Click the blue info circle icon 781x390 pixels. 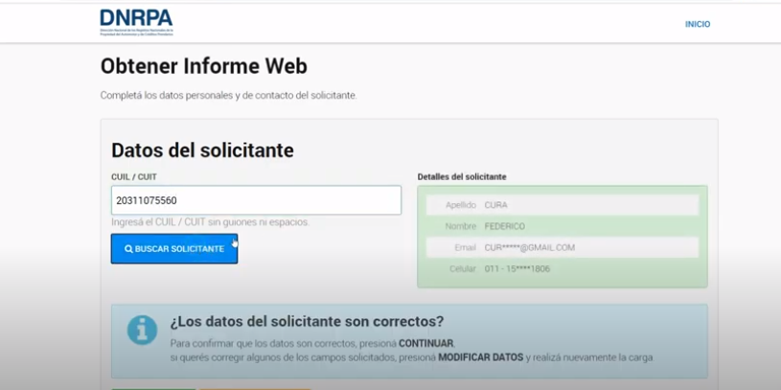pyautogui.click(x=142, y=330)
